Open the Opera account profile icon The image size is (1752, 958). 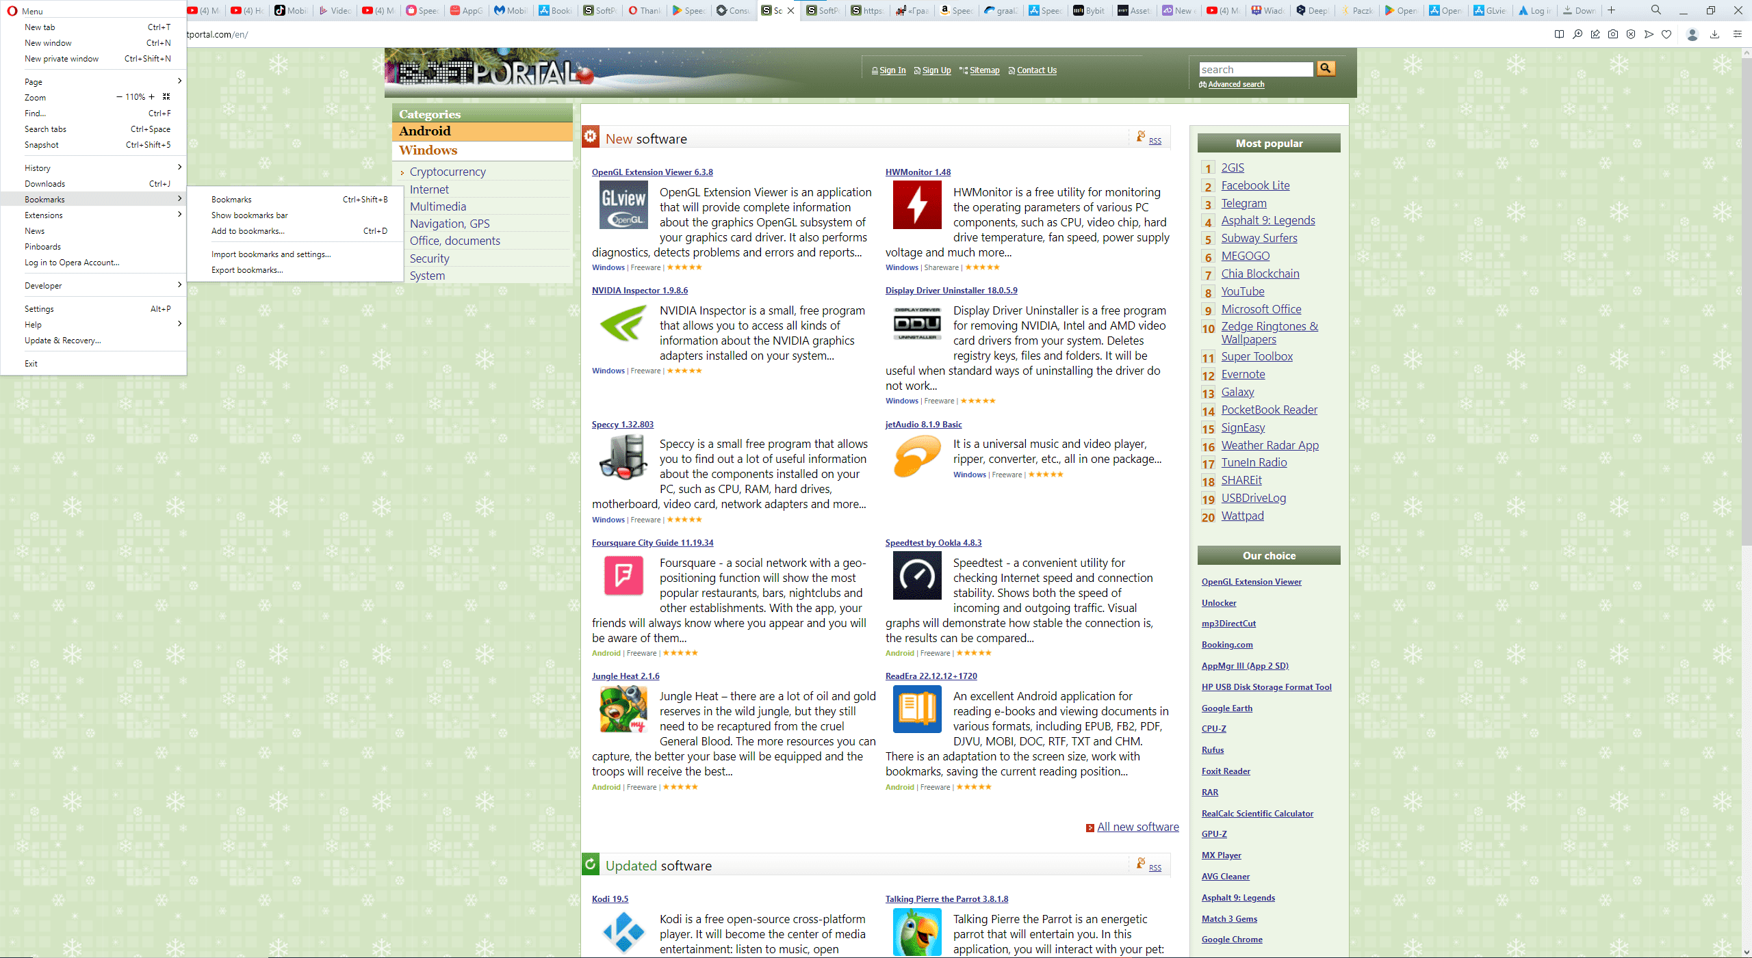1692,34
